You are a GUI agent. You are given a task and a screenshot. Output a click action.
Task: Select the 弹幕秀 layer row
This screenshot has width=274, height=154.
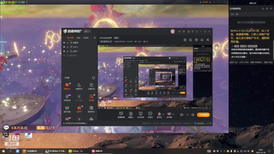(79, 42)
